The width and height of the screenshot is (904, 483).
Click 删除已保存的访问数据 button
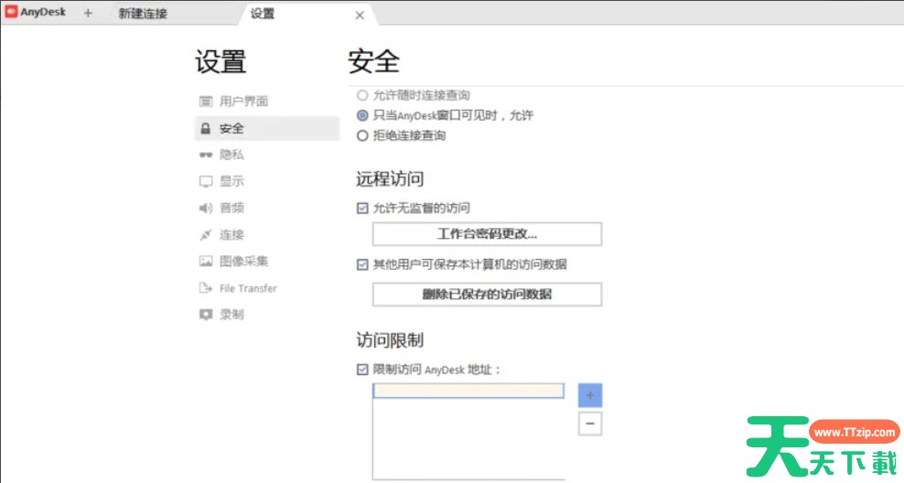pyautogui.click(x=487, y=295)
